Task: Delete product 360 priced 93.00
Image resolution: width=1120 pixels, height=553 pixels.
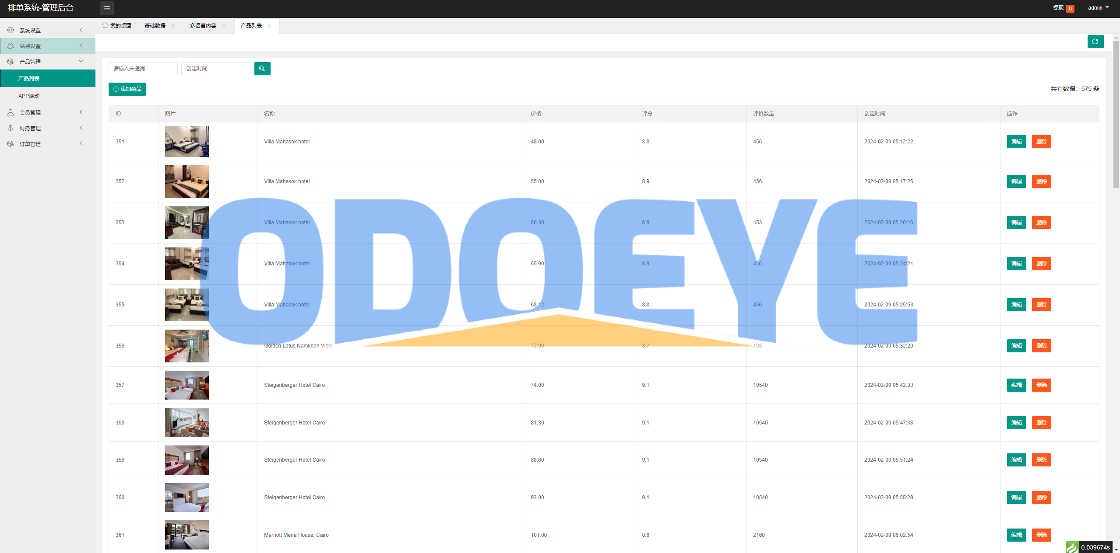Action: coord(1042,497)
